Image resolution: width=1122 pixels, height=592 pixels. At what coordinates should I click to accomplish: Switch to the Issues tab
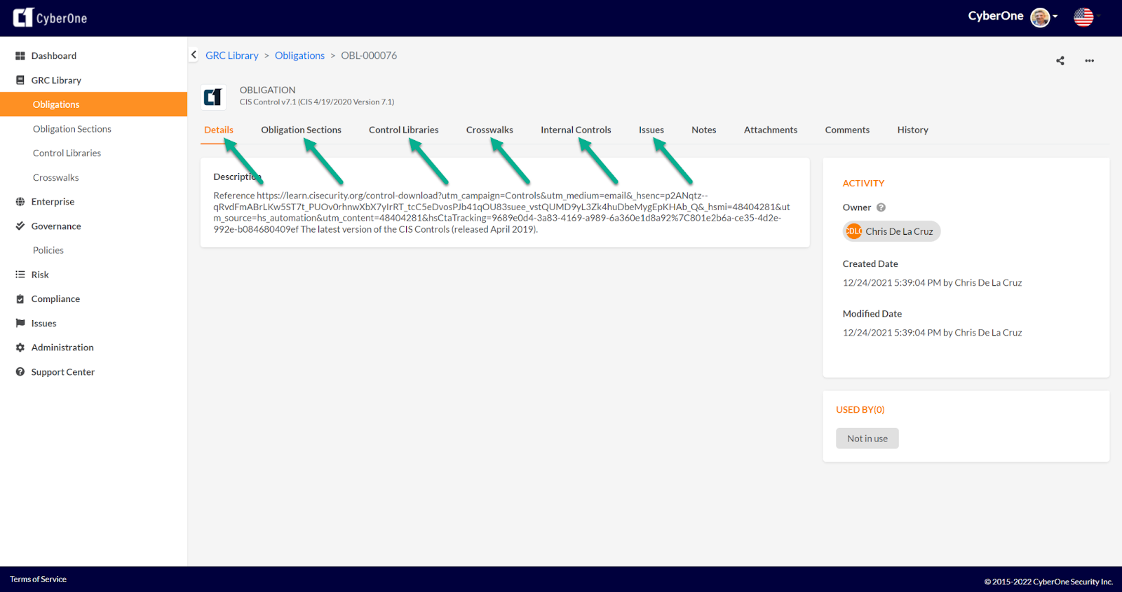(651, 130)
